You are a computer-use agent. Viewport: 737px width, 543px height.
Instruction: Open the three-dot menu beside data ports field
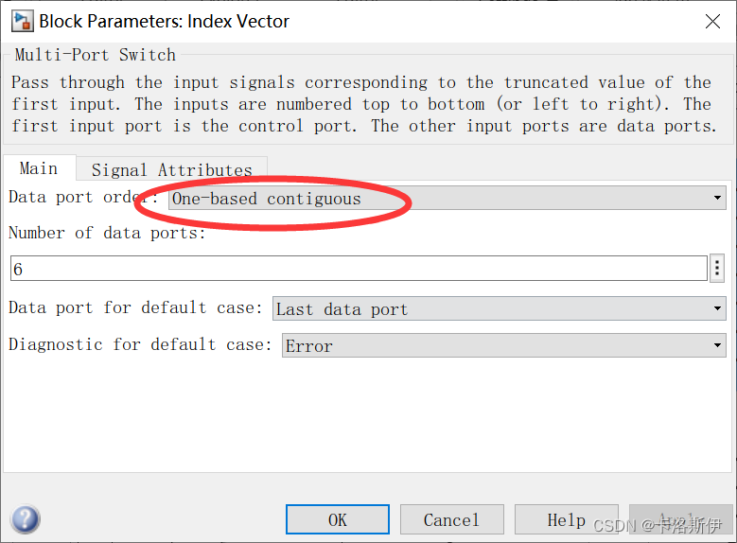pos(717,269)
